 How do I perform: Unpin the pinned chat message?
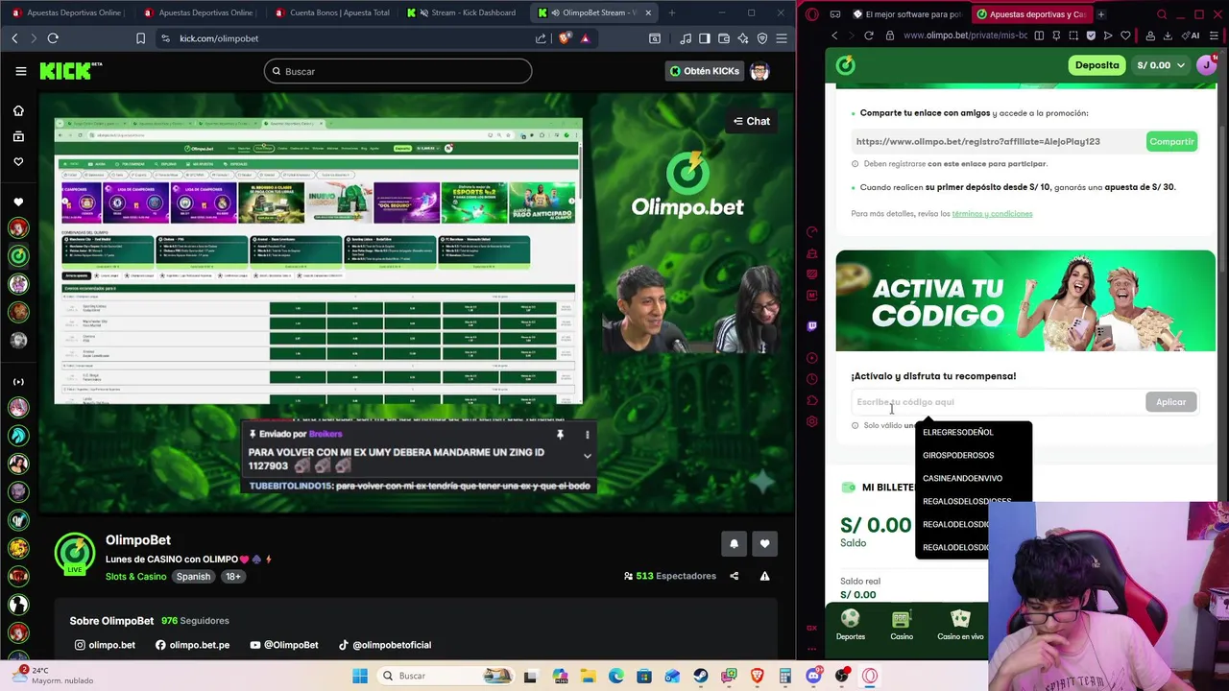click(560, 435)
